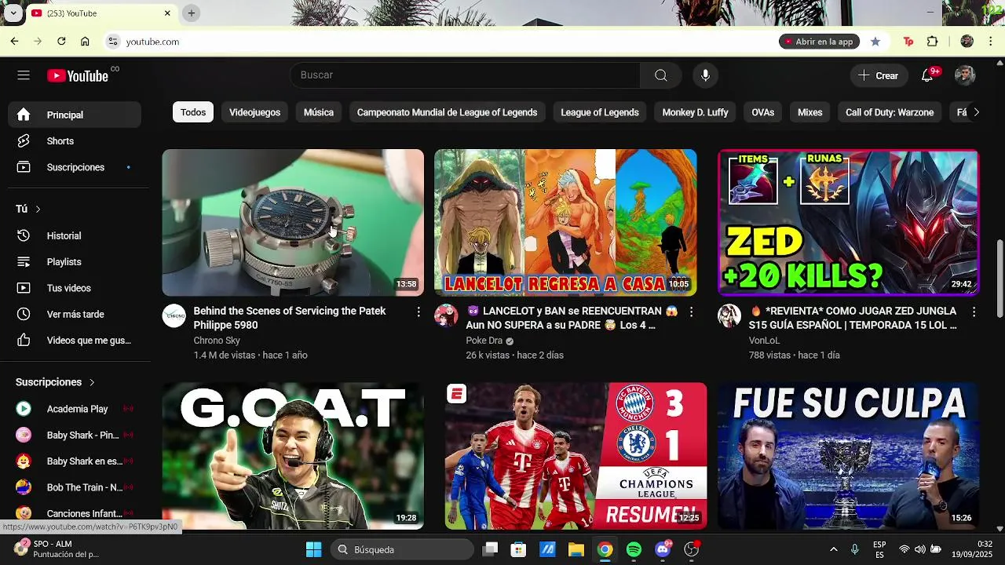1005x565 pixels.
Task: Select the Todos filter chip
Action: [x=193, y=112]
